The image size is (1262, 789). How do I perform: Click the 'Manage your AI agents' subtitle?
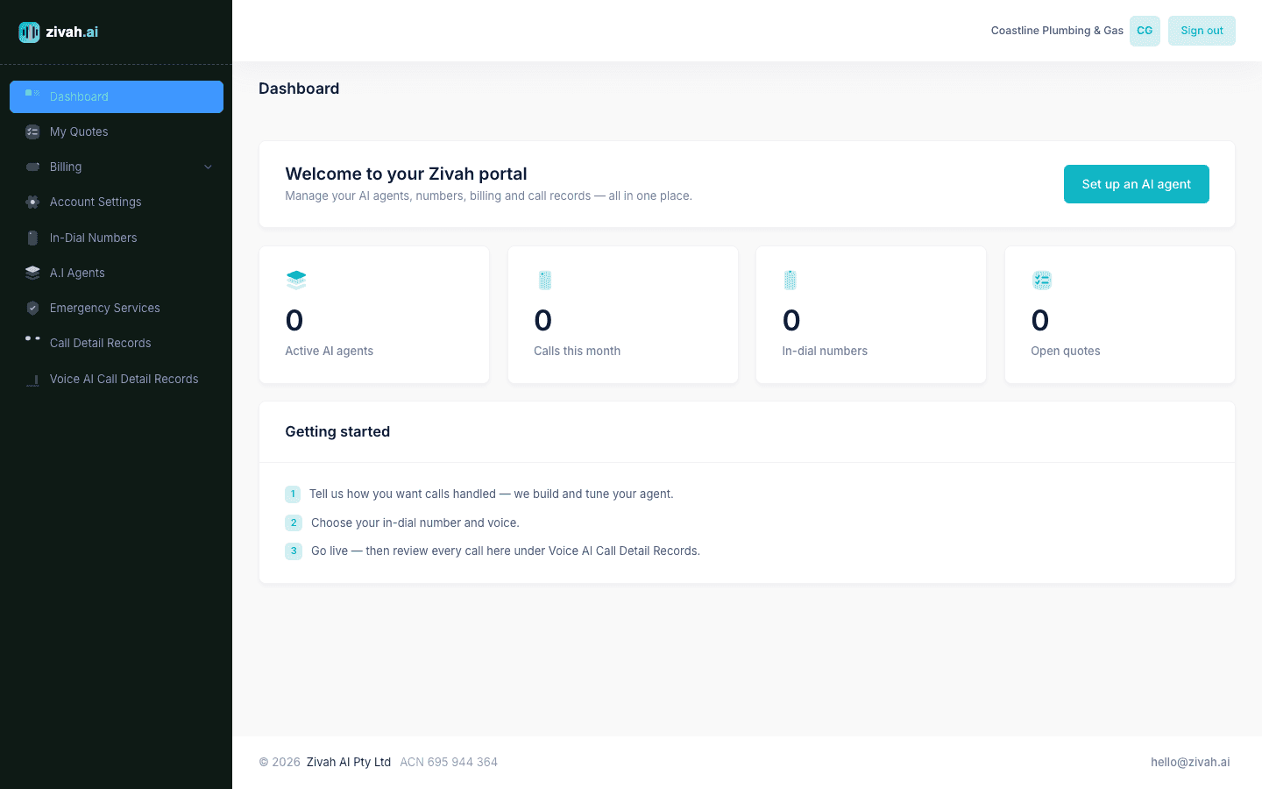tap(488, 196)
